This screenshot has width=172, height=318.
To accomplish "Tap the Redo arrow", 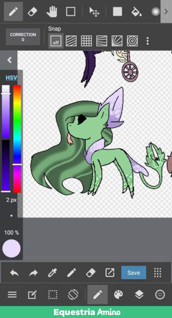I will pos(33,273).
